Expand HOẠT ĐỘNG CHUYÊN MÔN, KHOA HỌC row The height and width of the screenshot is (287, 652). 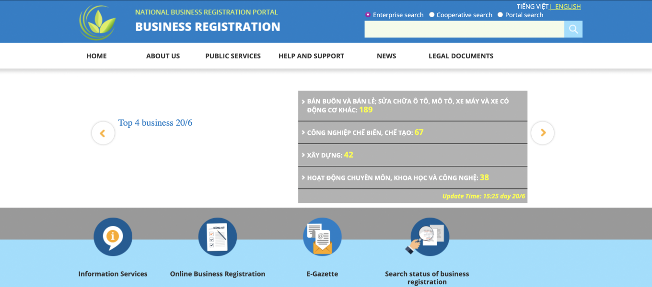[413, 177]
